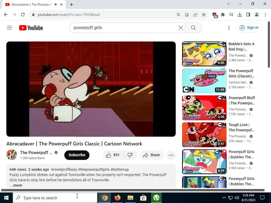
Task: Open the #thepowerpuffgirls hashtag
Action: [x=94, y=169]
